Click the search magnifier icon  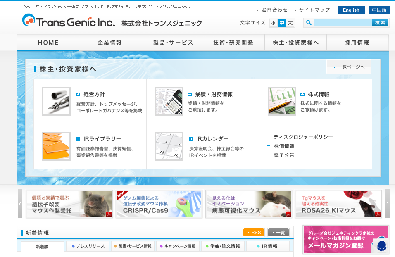pyautogui.click(x=309, y=23)
